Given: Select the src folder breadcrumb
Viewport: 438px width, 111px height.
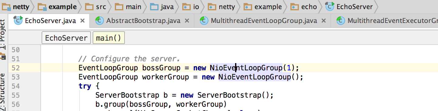Looking at the screenshot, I should (x=96, y=7).
